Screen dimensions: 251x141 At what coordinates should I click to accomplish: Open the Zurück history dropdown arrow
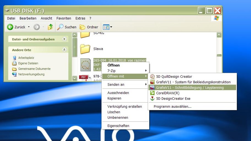point(29,27)
